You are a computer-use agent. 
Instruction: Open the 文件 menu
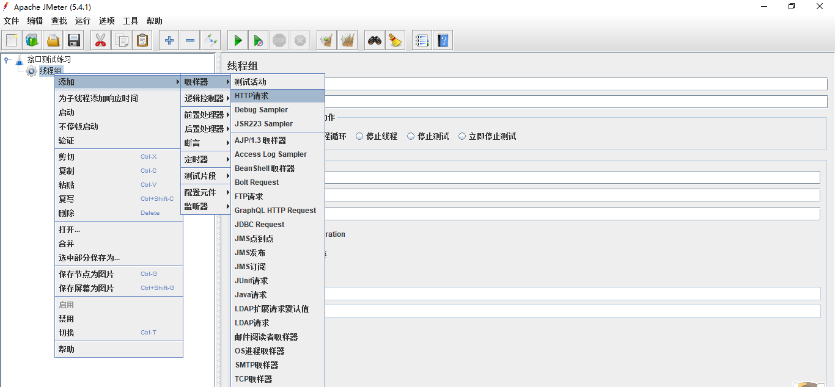(12, 21)
